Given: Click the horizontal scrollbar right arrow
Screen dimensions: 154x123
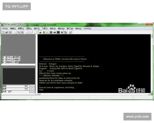Looking at the screenshot, I should [x=149, y=94].
